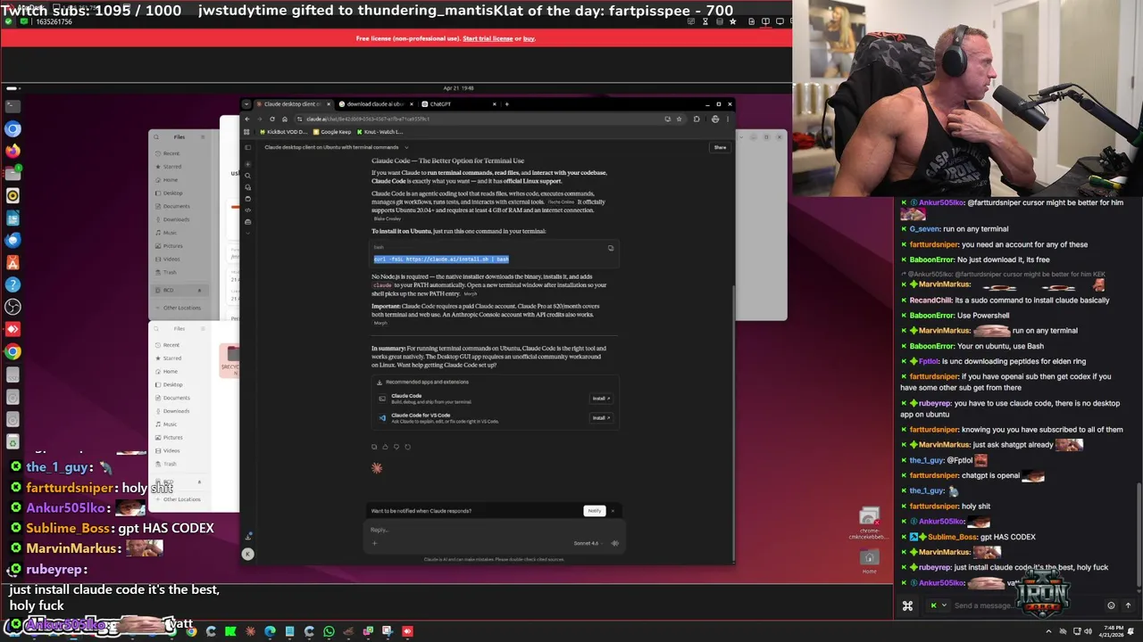The width and height of the screenshot is (1143, 642).
Task: Toggle the Claude sidebar panel
Action: [x=247, y=147]
